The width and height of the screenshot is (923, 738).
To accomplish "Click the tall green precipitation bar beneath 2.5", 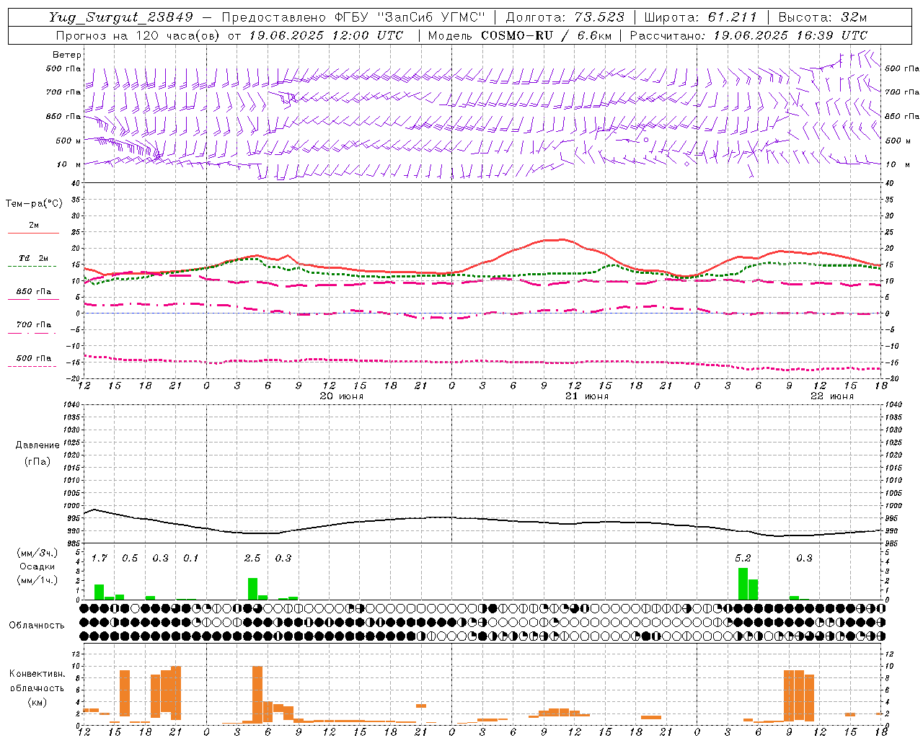I will (x=252, y=589).
